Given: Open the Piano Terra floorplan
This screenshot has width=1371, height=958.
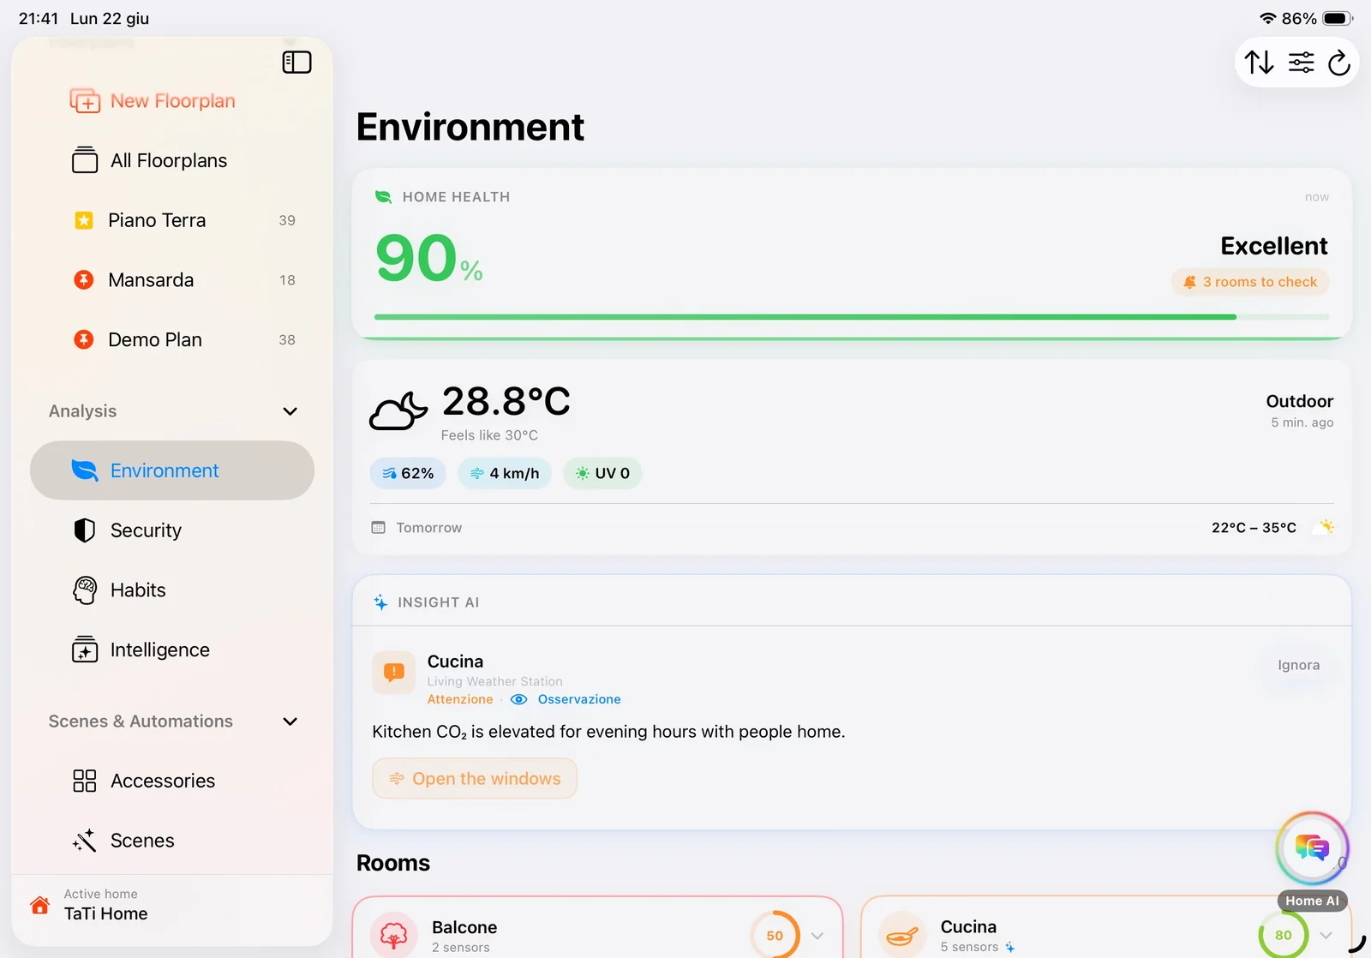Looking at the screenshot, I should click(172, 220).
